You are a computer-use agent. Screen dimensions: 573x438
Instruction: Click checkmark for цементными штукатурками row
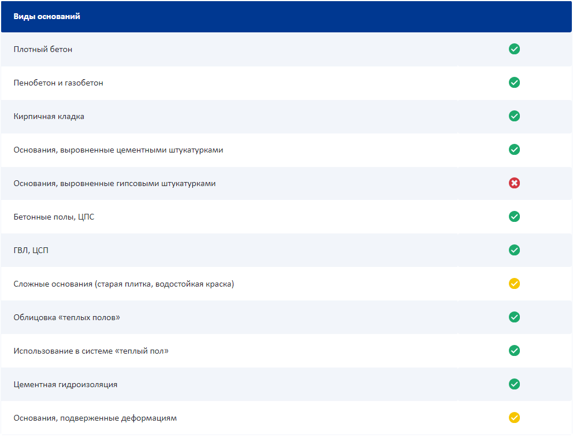pyautogui.click(x=514, y=150)
